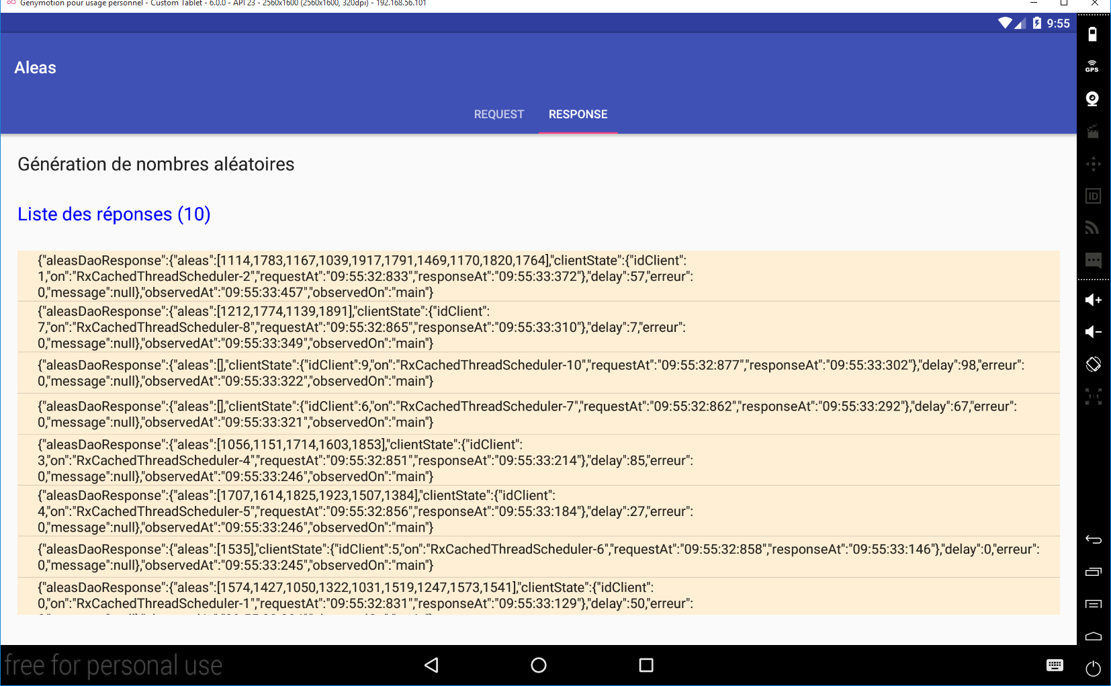
Task: Increase volume with the speaker plus icon
Action: 1093,300
